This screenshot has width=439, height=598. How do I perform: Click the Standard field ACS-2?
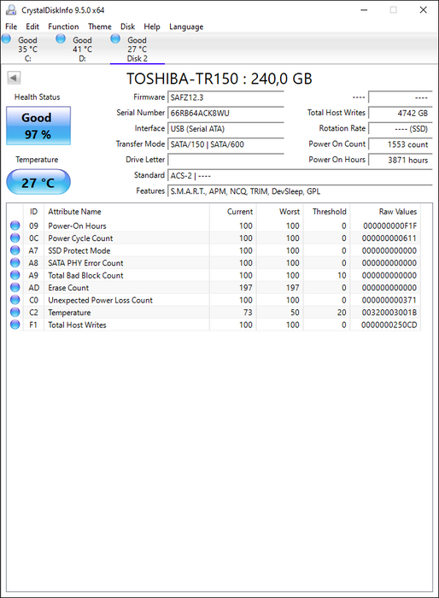pyautogui.click(x=300, y=175)
